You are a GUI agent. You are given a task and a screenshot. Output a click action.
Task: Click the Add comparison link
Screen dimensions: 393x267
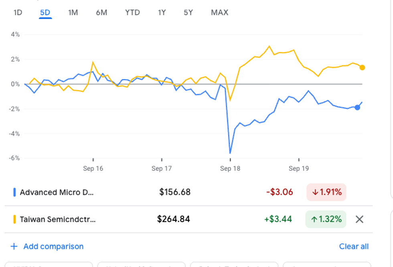point(53,246)
